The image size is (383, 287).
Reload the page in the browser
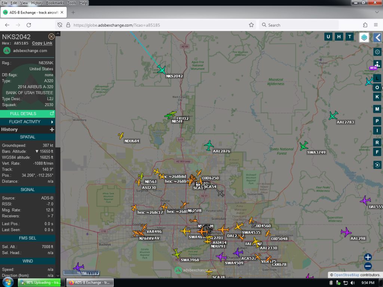click(29, 25)
